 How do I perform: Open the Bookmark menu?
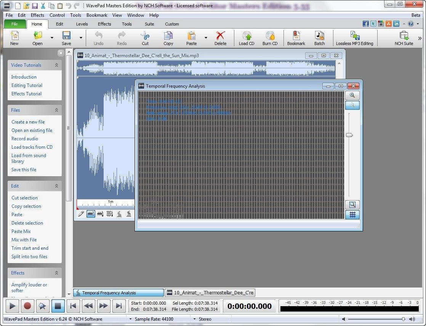click(97, 15)
